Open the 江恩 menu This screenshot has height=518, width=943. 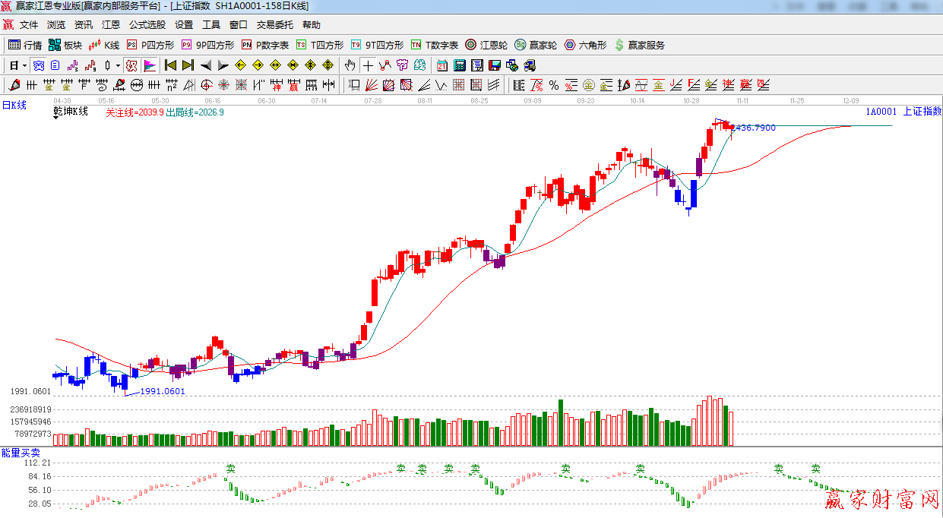coord(110,25)
